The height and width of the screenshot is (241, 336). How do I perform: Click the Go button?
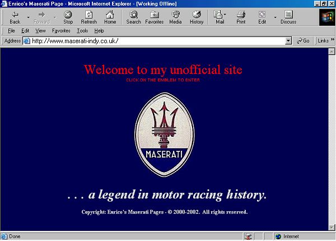point(303,41)
